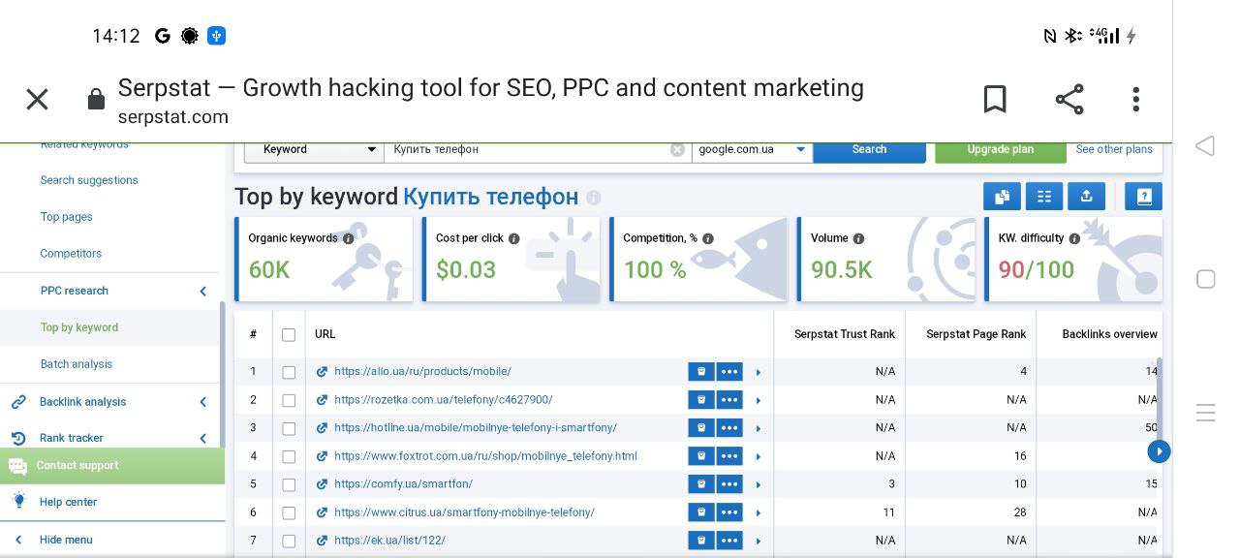Image resolution: width=1240 pixels, height=558 pixels.
Task: Click info icon next to Купить телефон title
Action: 594,198
